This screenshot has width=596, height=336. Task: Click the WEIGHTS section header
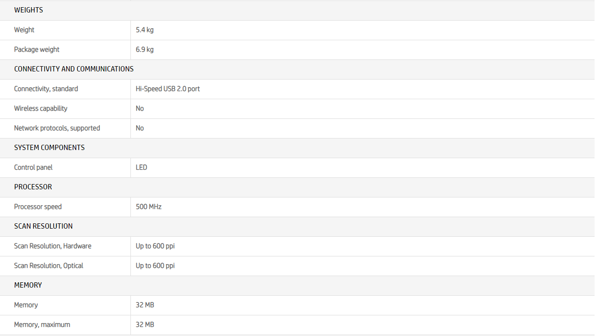coord(28,10)
